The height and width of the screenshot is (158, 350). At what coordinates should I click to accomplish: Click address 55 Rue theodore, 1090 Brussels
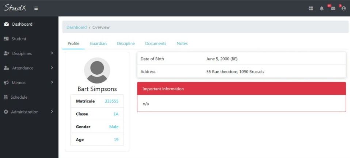235,72
